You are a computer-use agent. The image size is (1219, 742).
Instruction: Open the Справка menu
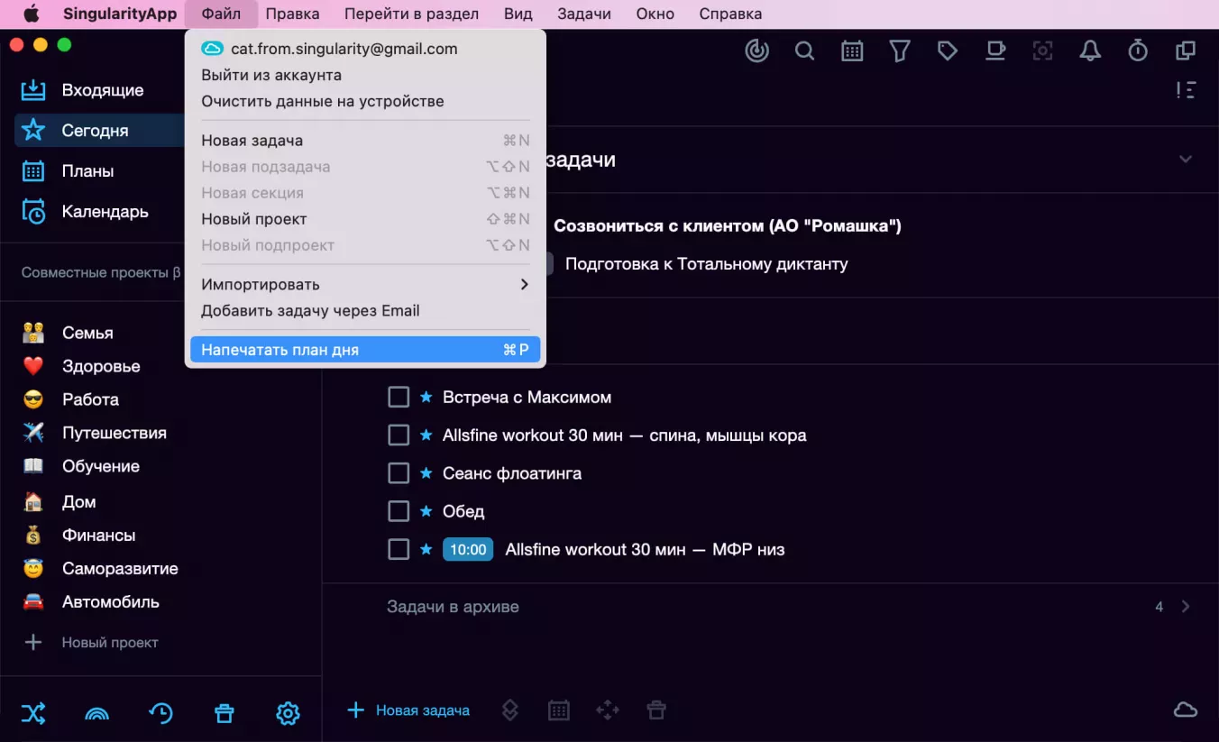[730, 14]
